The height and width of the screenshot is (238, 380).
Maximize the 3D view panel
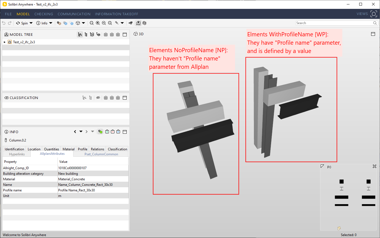[x=373, y=34]
